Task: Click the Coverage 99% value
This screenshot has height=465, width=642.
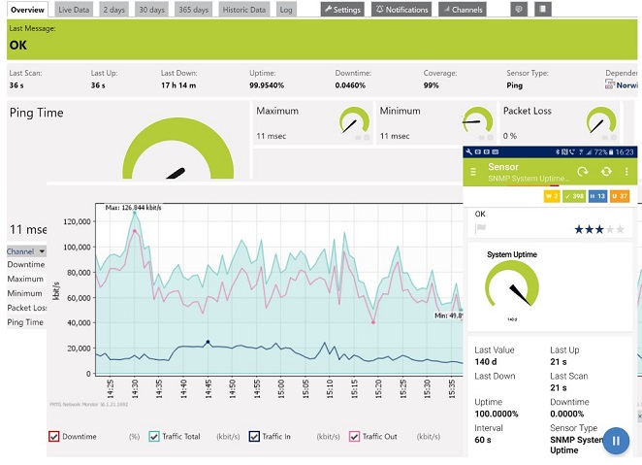Action: click(431, 85)
